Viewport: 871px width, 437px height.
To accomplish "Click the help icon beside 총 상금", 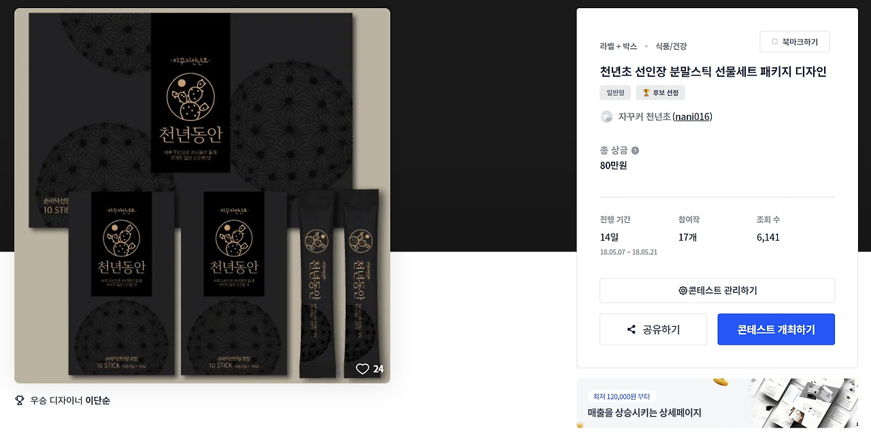I will [635, 151].
